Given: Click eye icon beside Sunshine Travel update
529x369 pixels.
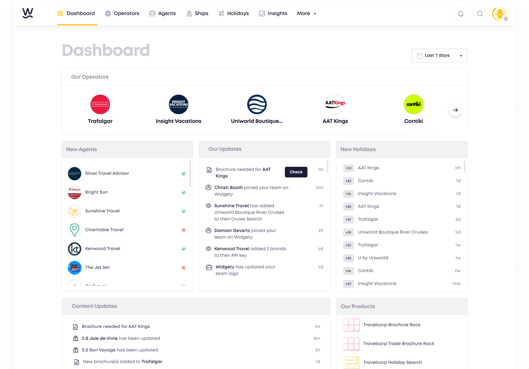Looking at the screenshot, I should coord(208,206).
